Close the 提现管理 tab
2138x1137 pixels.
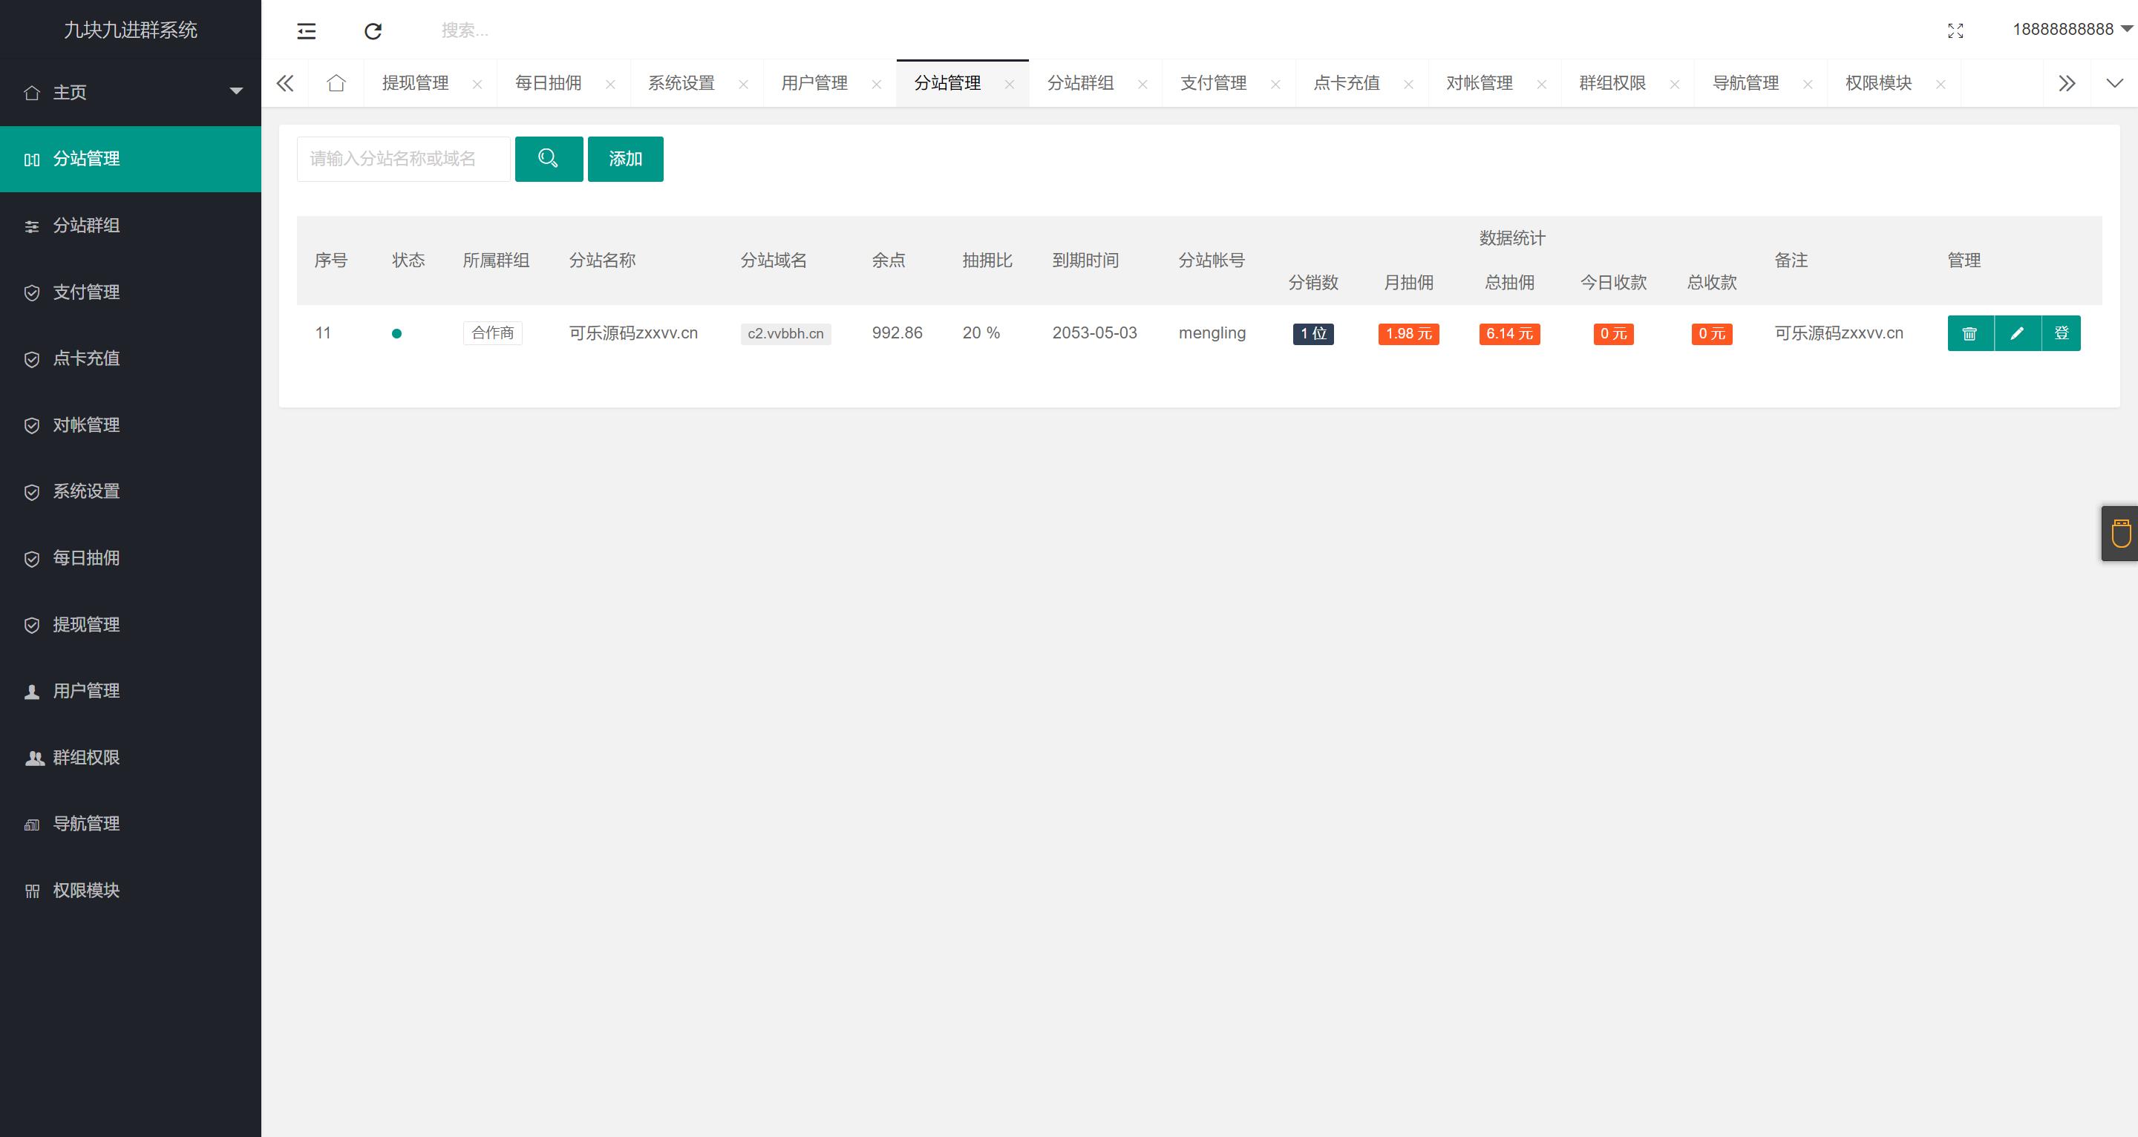click(x=477, y=84)
